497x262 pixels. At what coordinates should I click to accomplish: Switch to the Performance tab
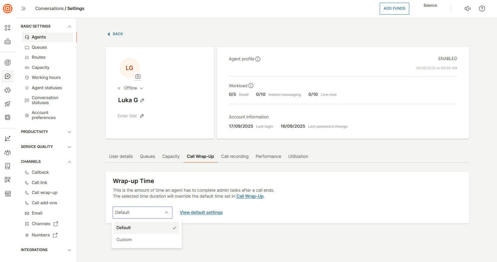coord(268,157)
